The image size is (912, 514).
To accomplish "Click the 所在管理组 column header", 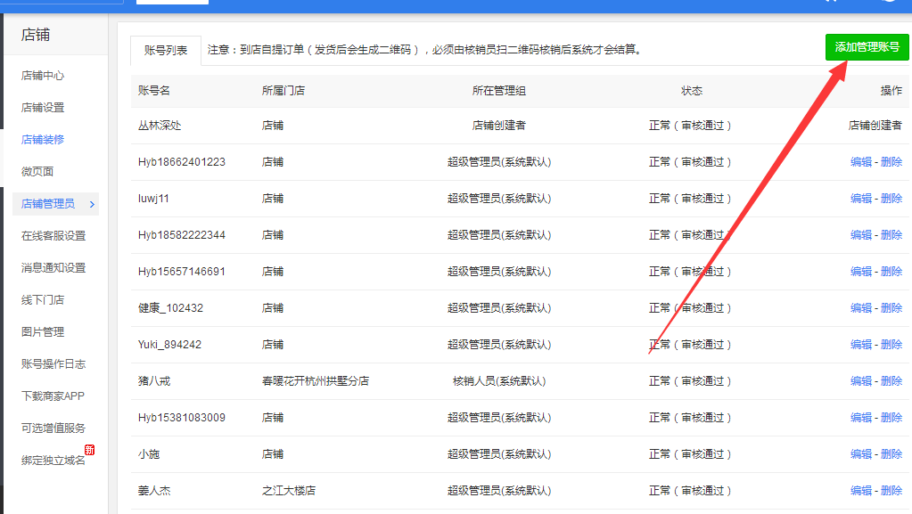I will pos(499,91).
